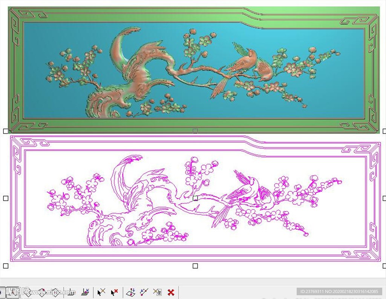Click the middle-right selection handle
Screen dimensions: 386x299
point(384,198)
